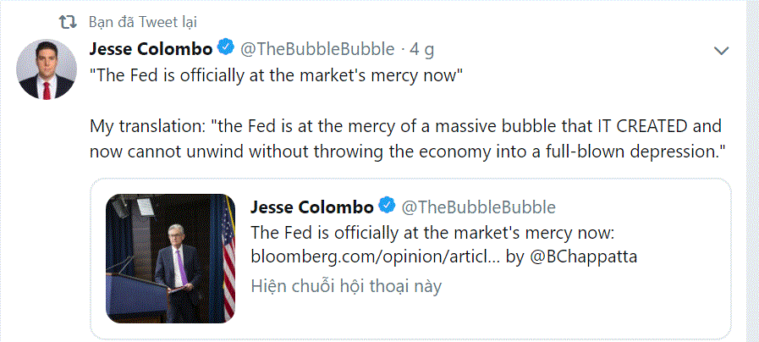
Task: Open Jesse Colombo's name in main tweet
Action: tap(151, 48)
